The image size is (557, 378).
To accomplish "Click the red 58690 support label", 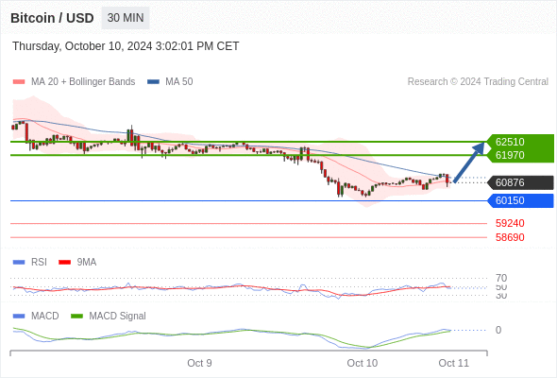I will point(510,237).
